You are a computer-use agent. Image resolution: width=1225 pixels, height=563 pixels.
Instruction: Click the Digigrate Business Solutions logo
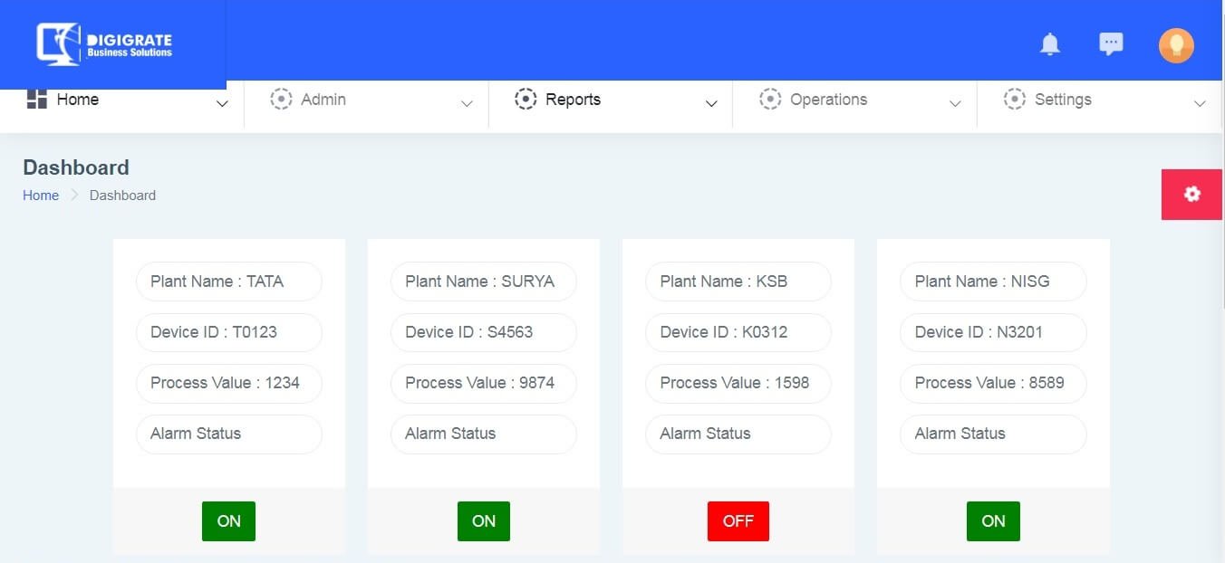105,44
